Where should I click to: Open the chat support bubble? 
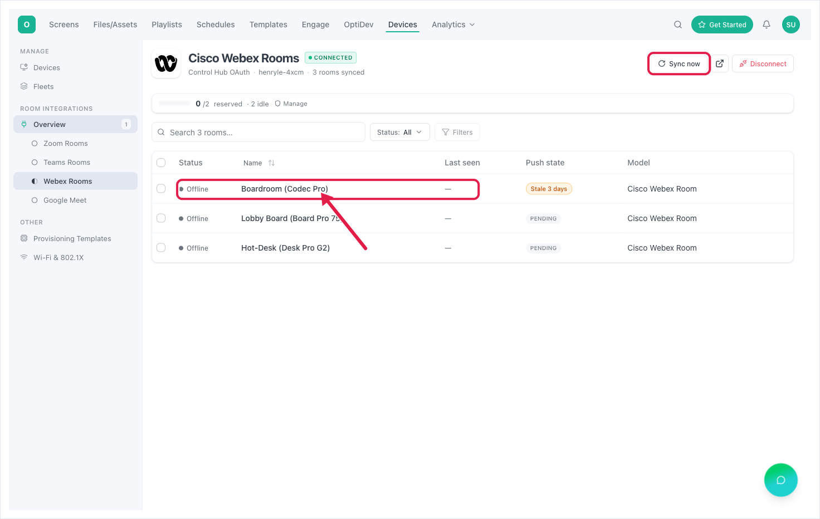[x=781, y=480]
